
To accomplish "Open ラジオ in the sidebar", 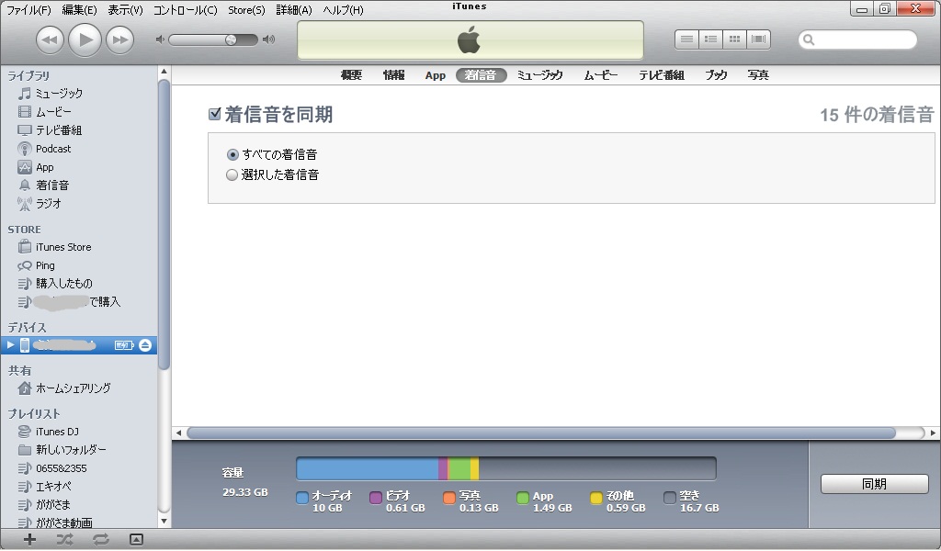I will pyautogui.click(x=48, y=204).
